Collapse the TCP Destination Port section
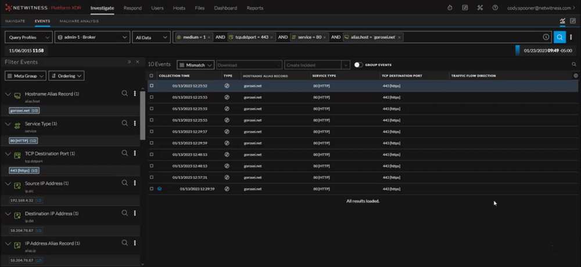Screen dimensions: 581x267 [8, 154]
